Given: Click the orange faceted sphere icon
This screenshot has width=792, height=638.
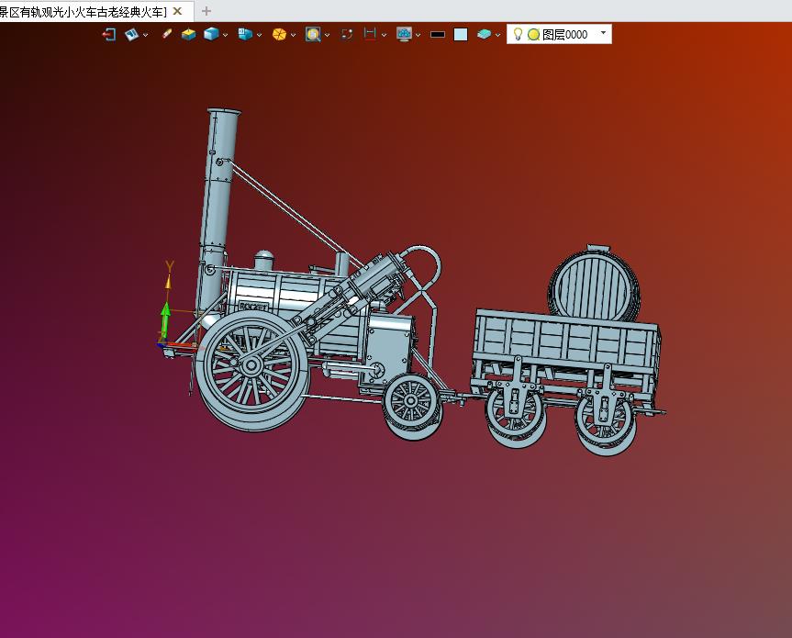Looking at the screenshot, I should coord(279,34).
